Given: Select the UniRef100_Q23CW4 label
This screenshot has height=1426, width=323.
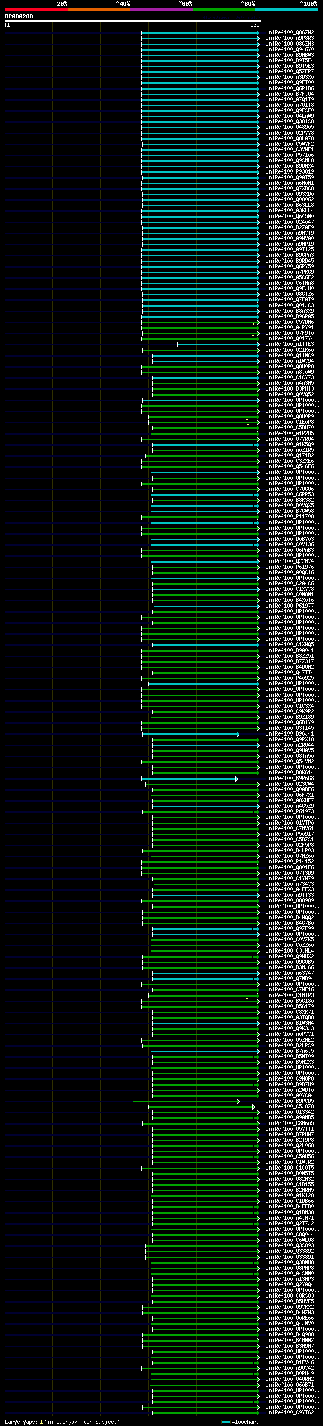Looking at the screenshot, I should pyautogui.click(x=290, y=784).
